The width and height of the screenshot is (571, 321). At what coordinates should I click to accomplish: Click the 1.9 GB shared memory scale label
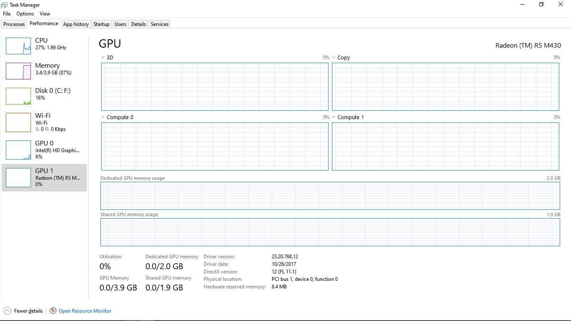553,214
